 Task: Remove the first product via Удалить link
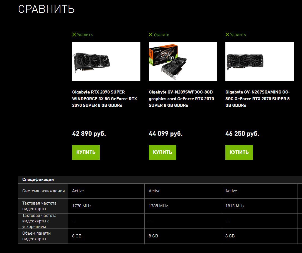(85, 35)
